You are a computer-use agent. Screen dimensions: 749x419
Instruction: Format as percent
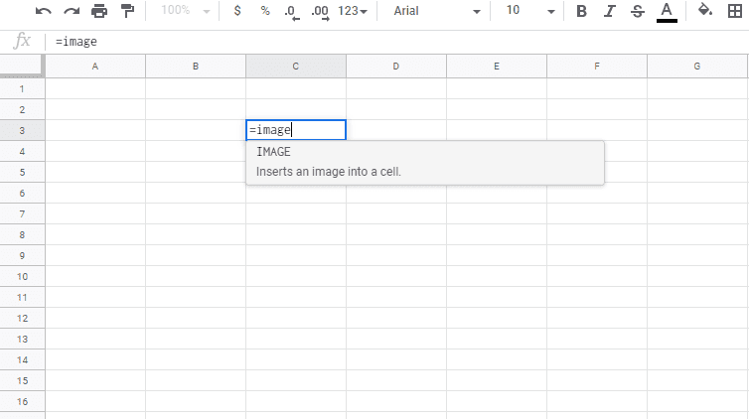(265, 11)
